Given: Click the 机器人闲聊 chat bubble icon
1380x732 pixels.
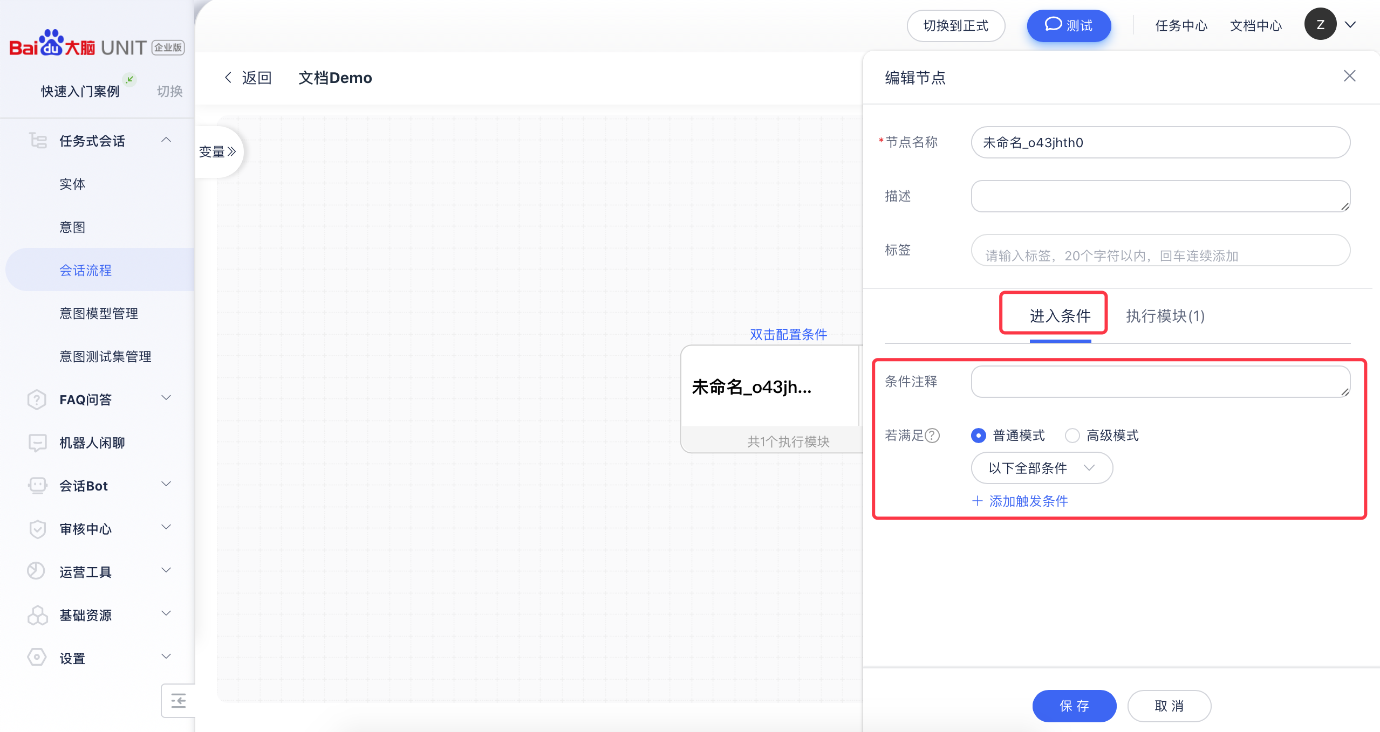Looking at the screenshot, I should [x=37, y=443].
